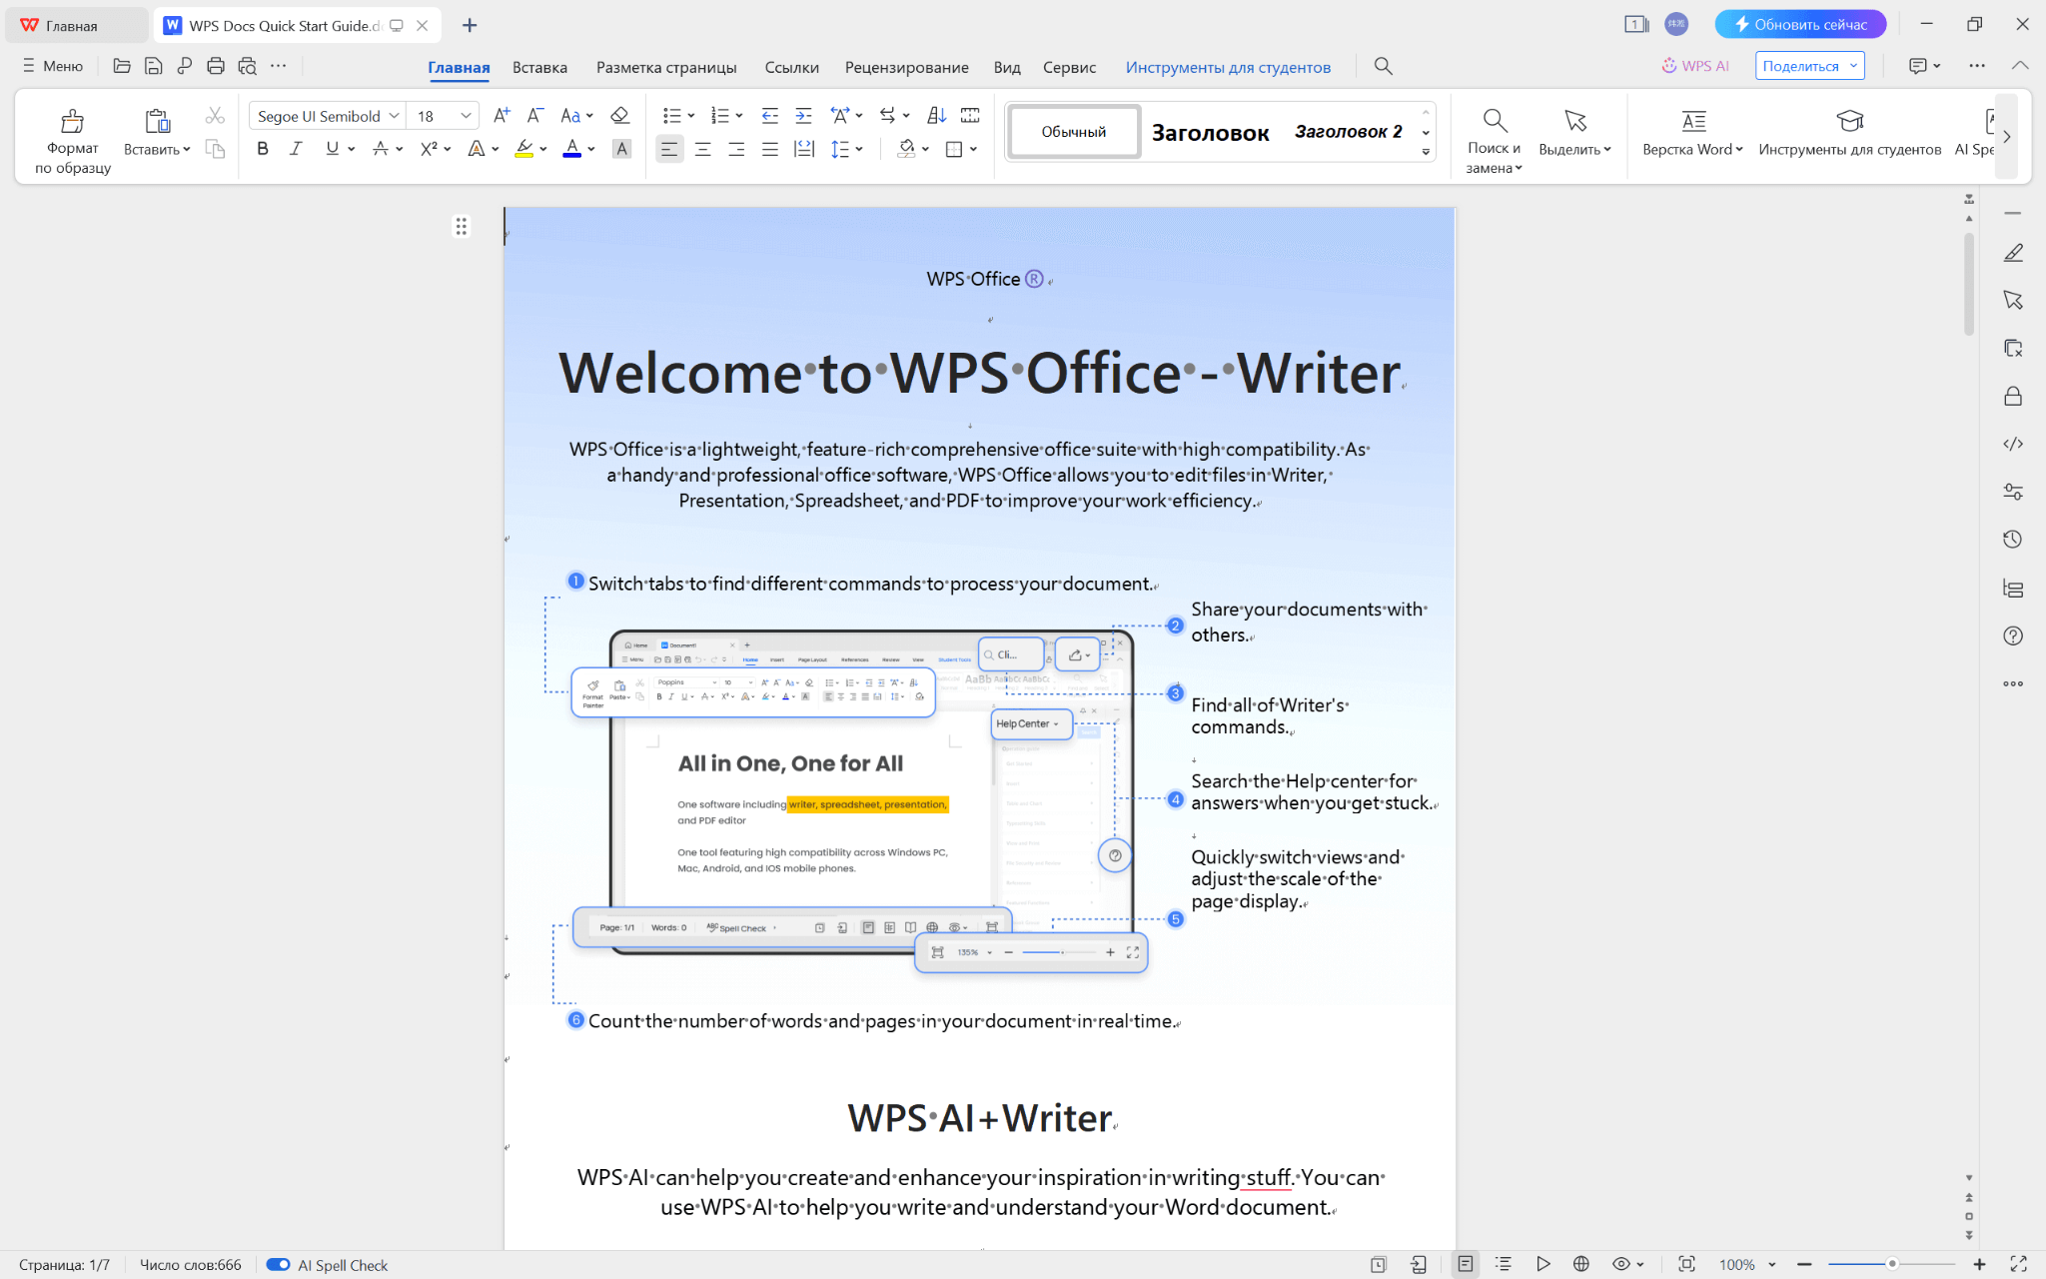Open the font size dropdown
The height and width of the screenshot is (1279, 2046).
tap(466, 116)
